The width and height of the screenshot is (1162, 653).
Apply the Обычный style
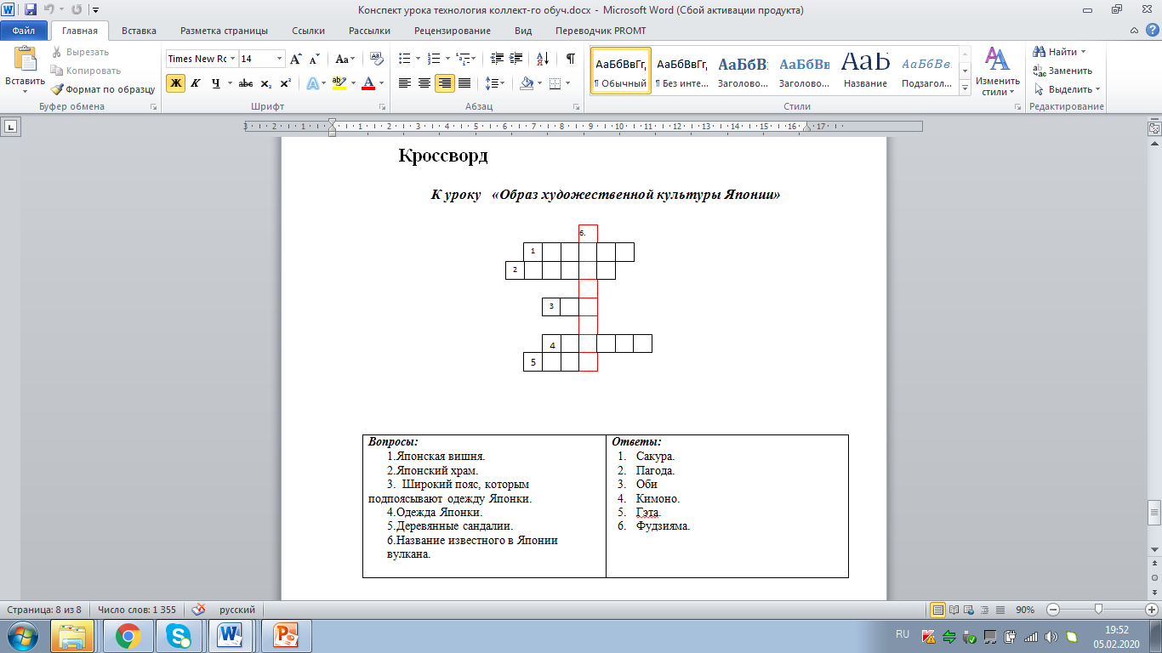click(621, 71)
